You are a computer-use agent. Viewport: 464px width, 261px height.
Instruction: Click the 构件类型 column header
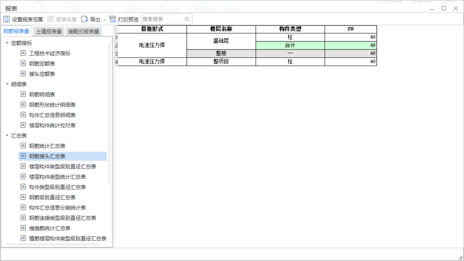pos(290,29)
